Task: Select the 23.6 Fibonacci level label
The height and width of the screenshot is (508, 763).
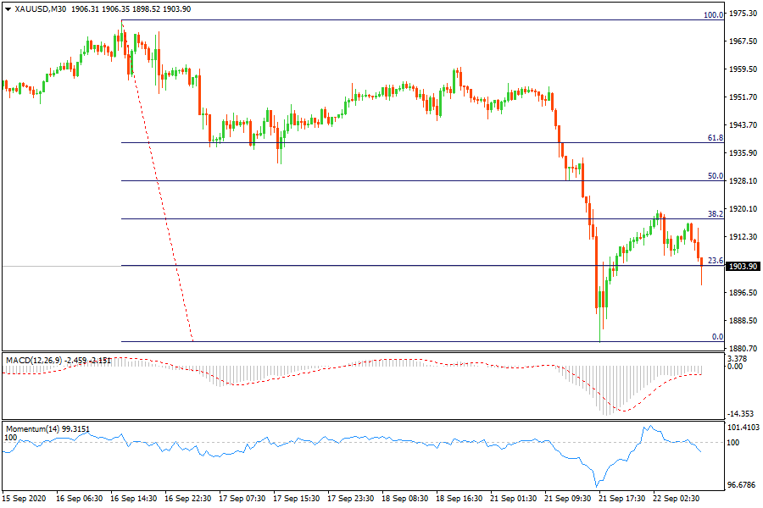Action: [x=715, y=261]
